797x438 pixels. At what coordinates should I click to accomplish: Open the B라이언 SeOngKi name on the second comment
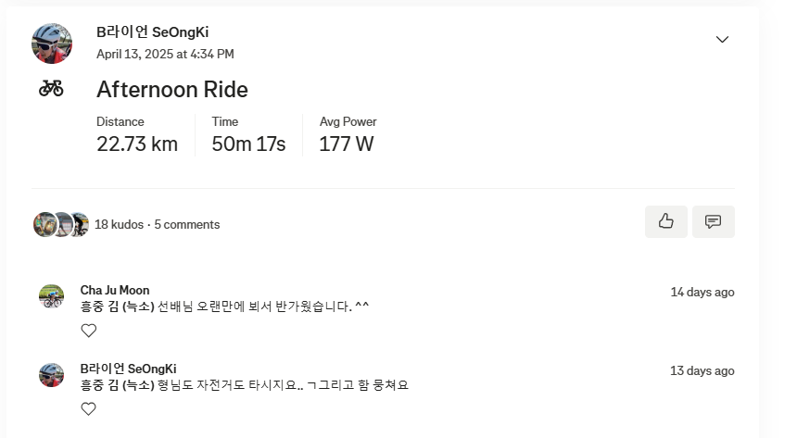point(128,369)
